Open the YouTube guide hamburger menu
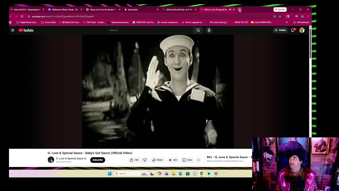 12,30
